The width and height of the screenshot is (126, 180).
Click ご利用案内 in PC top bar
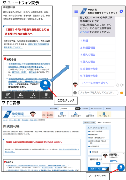point(108,108)
